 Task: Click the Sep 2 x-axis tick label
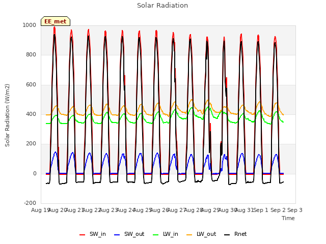tap(278, 210)
